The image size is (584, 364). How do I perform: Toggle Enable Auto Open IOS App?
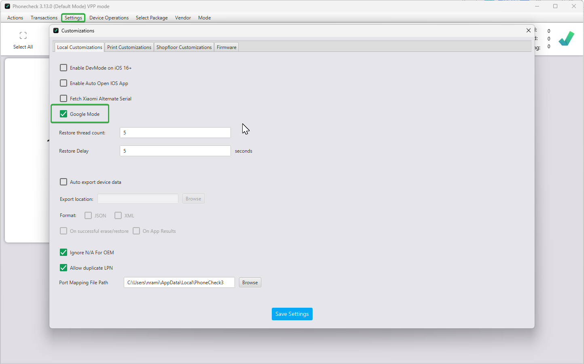(x=63, y=83)
